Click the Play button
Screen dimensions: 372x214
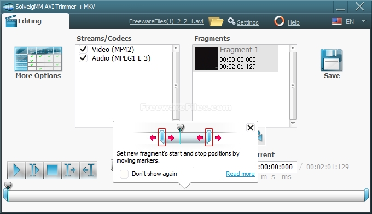(x=16, y=170)
